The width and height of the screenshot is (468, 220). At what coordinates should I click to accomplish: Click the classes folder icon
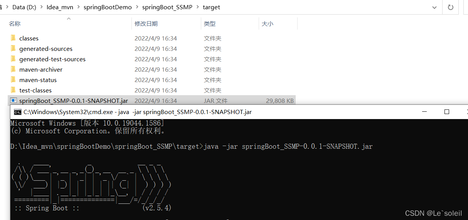tap(13, 38)
